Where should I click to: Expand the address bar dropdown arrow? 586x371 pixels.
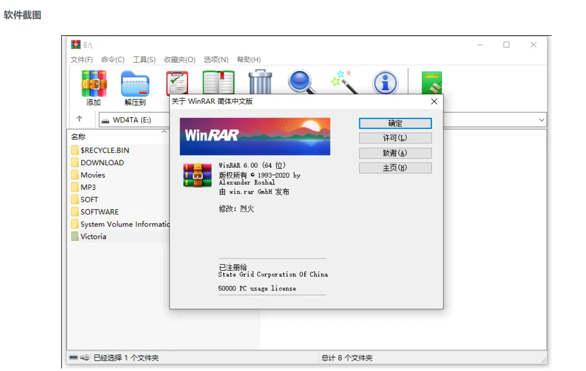(541, 120)
